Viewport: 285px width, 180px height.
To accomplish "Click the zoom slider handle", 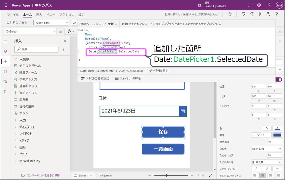I will click(167, 176).
